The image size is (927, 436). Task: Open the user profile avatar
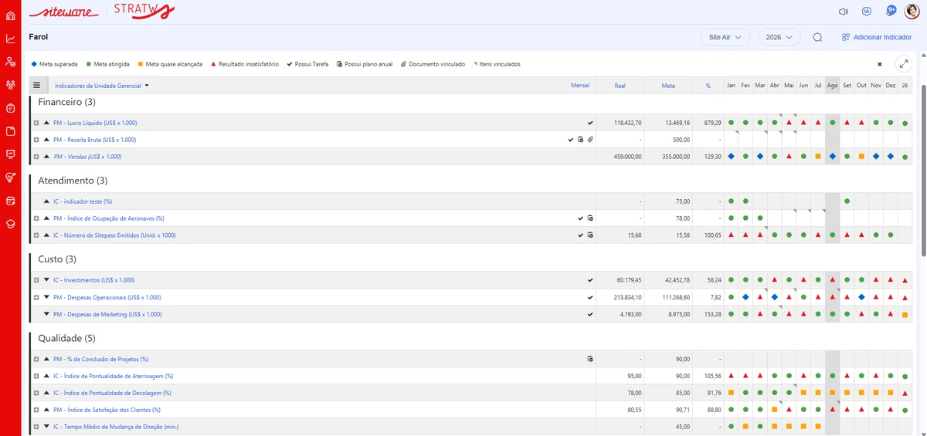pos(912,12)
